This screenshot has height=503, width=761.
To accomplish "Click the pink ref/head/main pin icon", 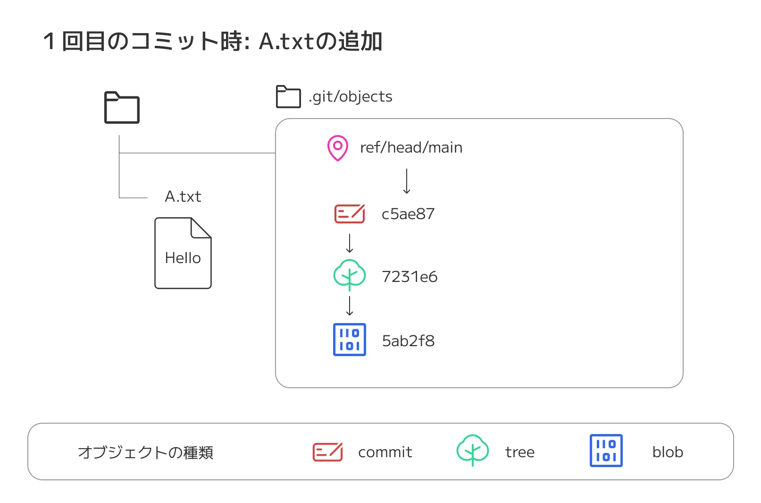I will click(337, 148).
